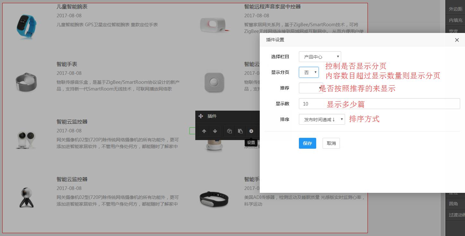The height and width of the screenshot is (236, 465).
Task: Click the blue 儿童智能腕表 watch thumbnail
Action: pos(26,27)
